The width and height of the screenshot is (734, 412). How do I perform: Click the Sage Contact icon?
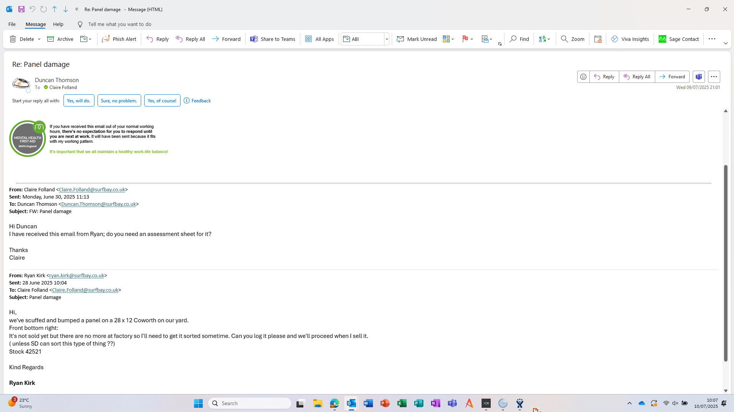click(x=662, y=39)
